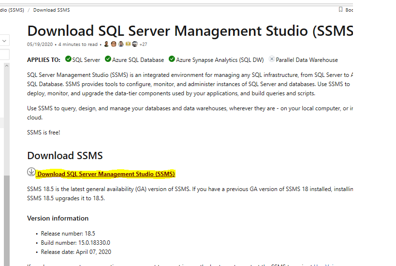The width and height of the screenshot is (396, 266).
Task: Click the 'Azure SQL Database' label
Action: click(138, 60)
